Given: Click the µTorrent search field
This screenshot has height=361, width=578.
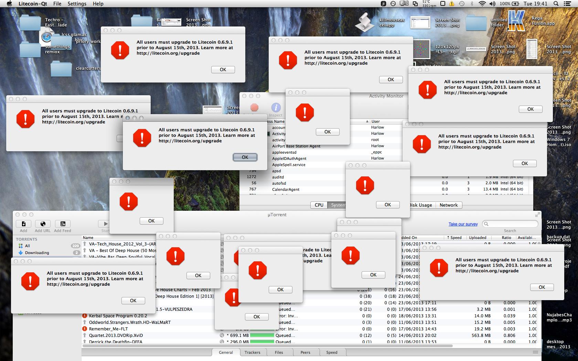Looking at the screenshot, I should 510,224.
